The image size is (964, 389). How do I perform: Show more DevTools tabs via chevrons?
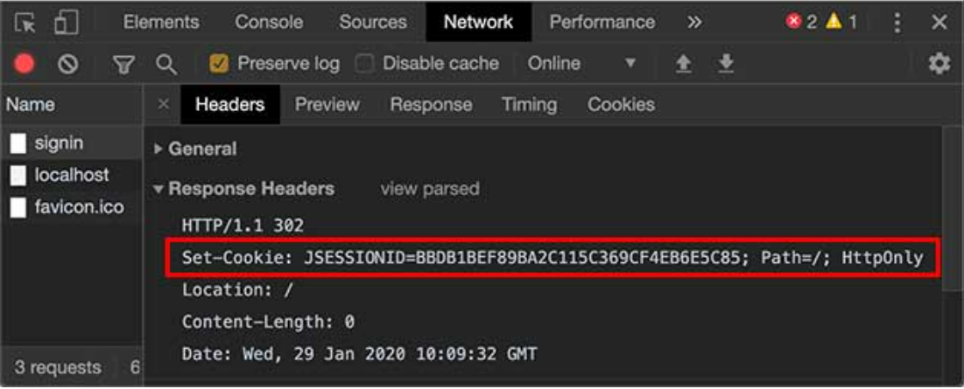coord(693,23)
